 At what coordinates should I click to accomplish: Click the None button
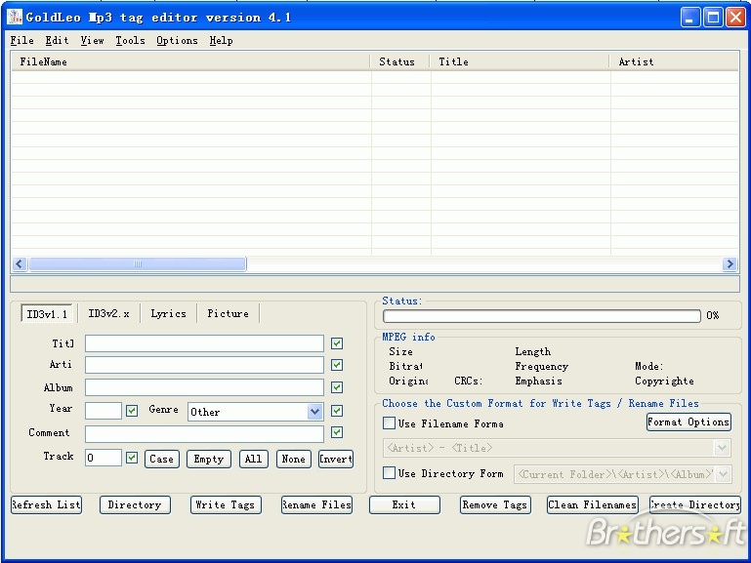pos(294,459)
